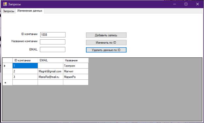Image resolution: width=204 pixels, height=123 pixels.
Task: Select row header of Магнит row
Action: pos(8,71)
